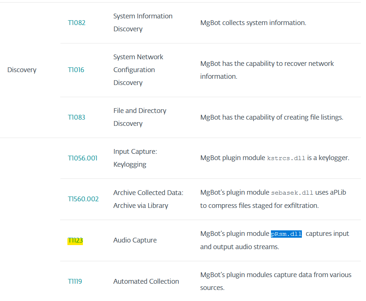
Task: Click the selected pRsm.dll text
Action: coord(286,234)
